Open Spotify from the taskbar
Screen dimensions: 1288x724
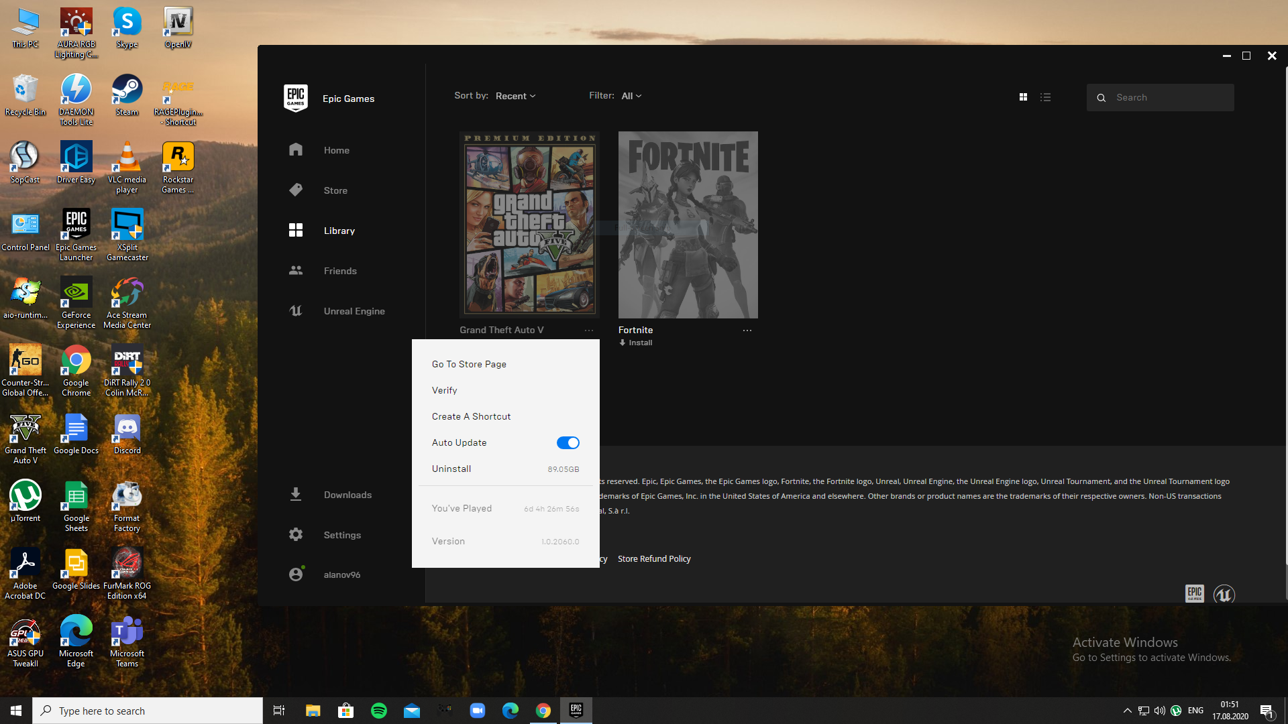click(379, 711)
